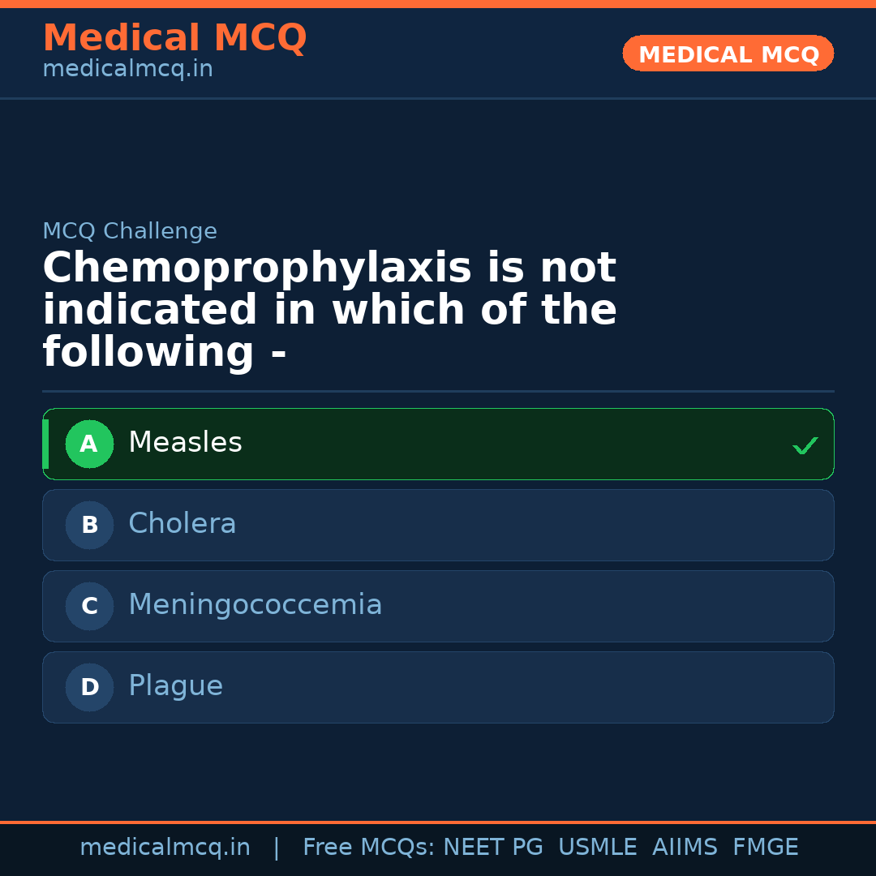
Task: Click the Medical MCQ header logo
Action: coord(174,38)
